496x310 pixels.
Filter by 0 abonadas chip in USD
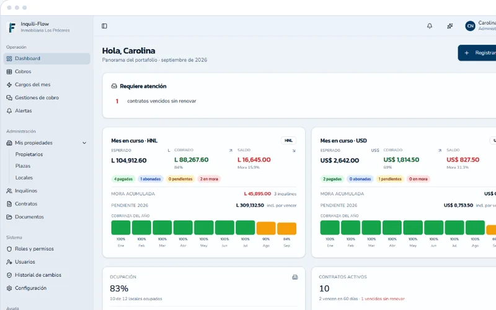pos(360,179)
